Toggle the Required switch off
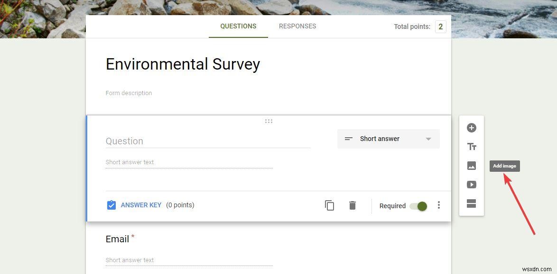Viewport: 557px width, 274px height. point(418,206)
